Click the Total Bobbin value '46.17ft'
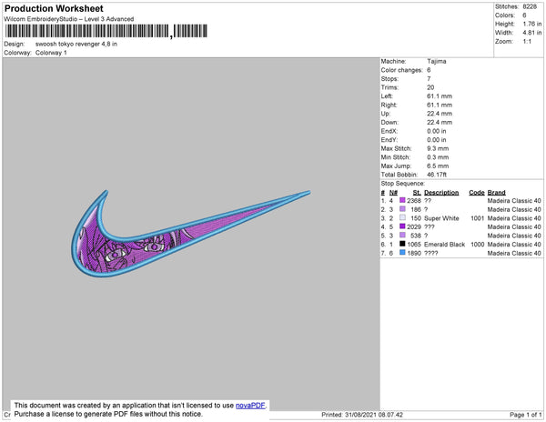The image size is (546, 422). [x=437, y=175]
